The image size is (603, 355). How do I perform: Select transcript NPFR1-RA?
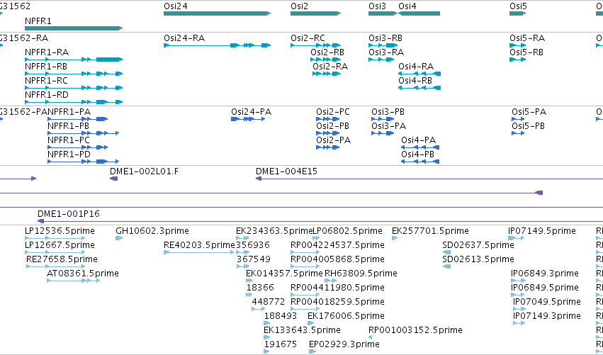74,60
